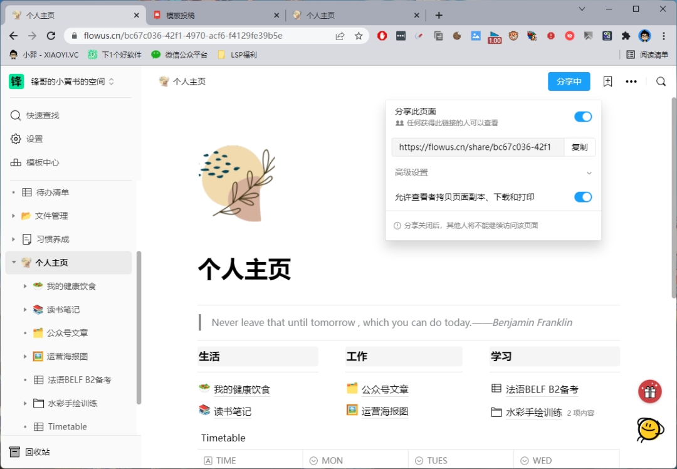This screenshot has width=677, height=469.
Task: Select 读书笔记 in the sidebar tree
Action: (63, 310)
